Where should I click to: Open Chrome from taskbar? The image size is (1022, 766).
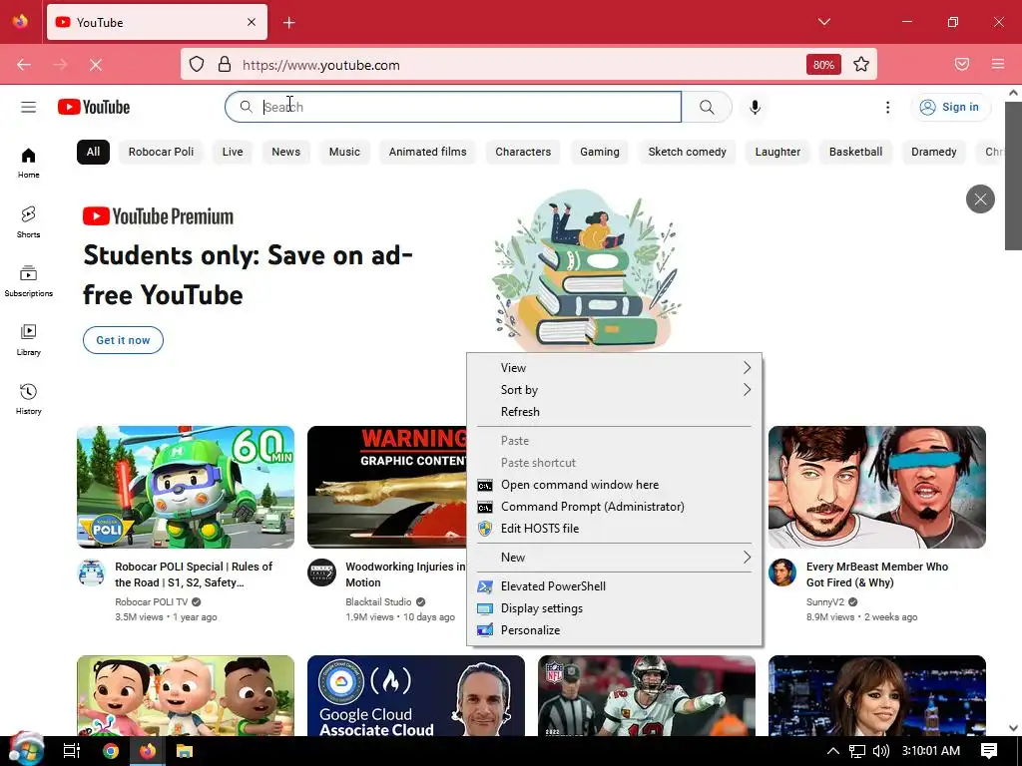point(111,751)
